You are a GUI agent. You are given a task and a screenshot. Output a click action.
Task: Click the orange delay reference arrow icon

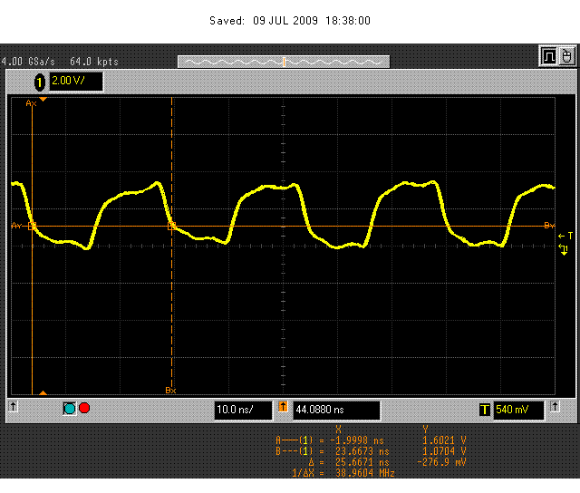tap(283, 407)
